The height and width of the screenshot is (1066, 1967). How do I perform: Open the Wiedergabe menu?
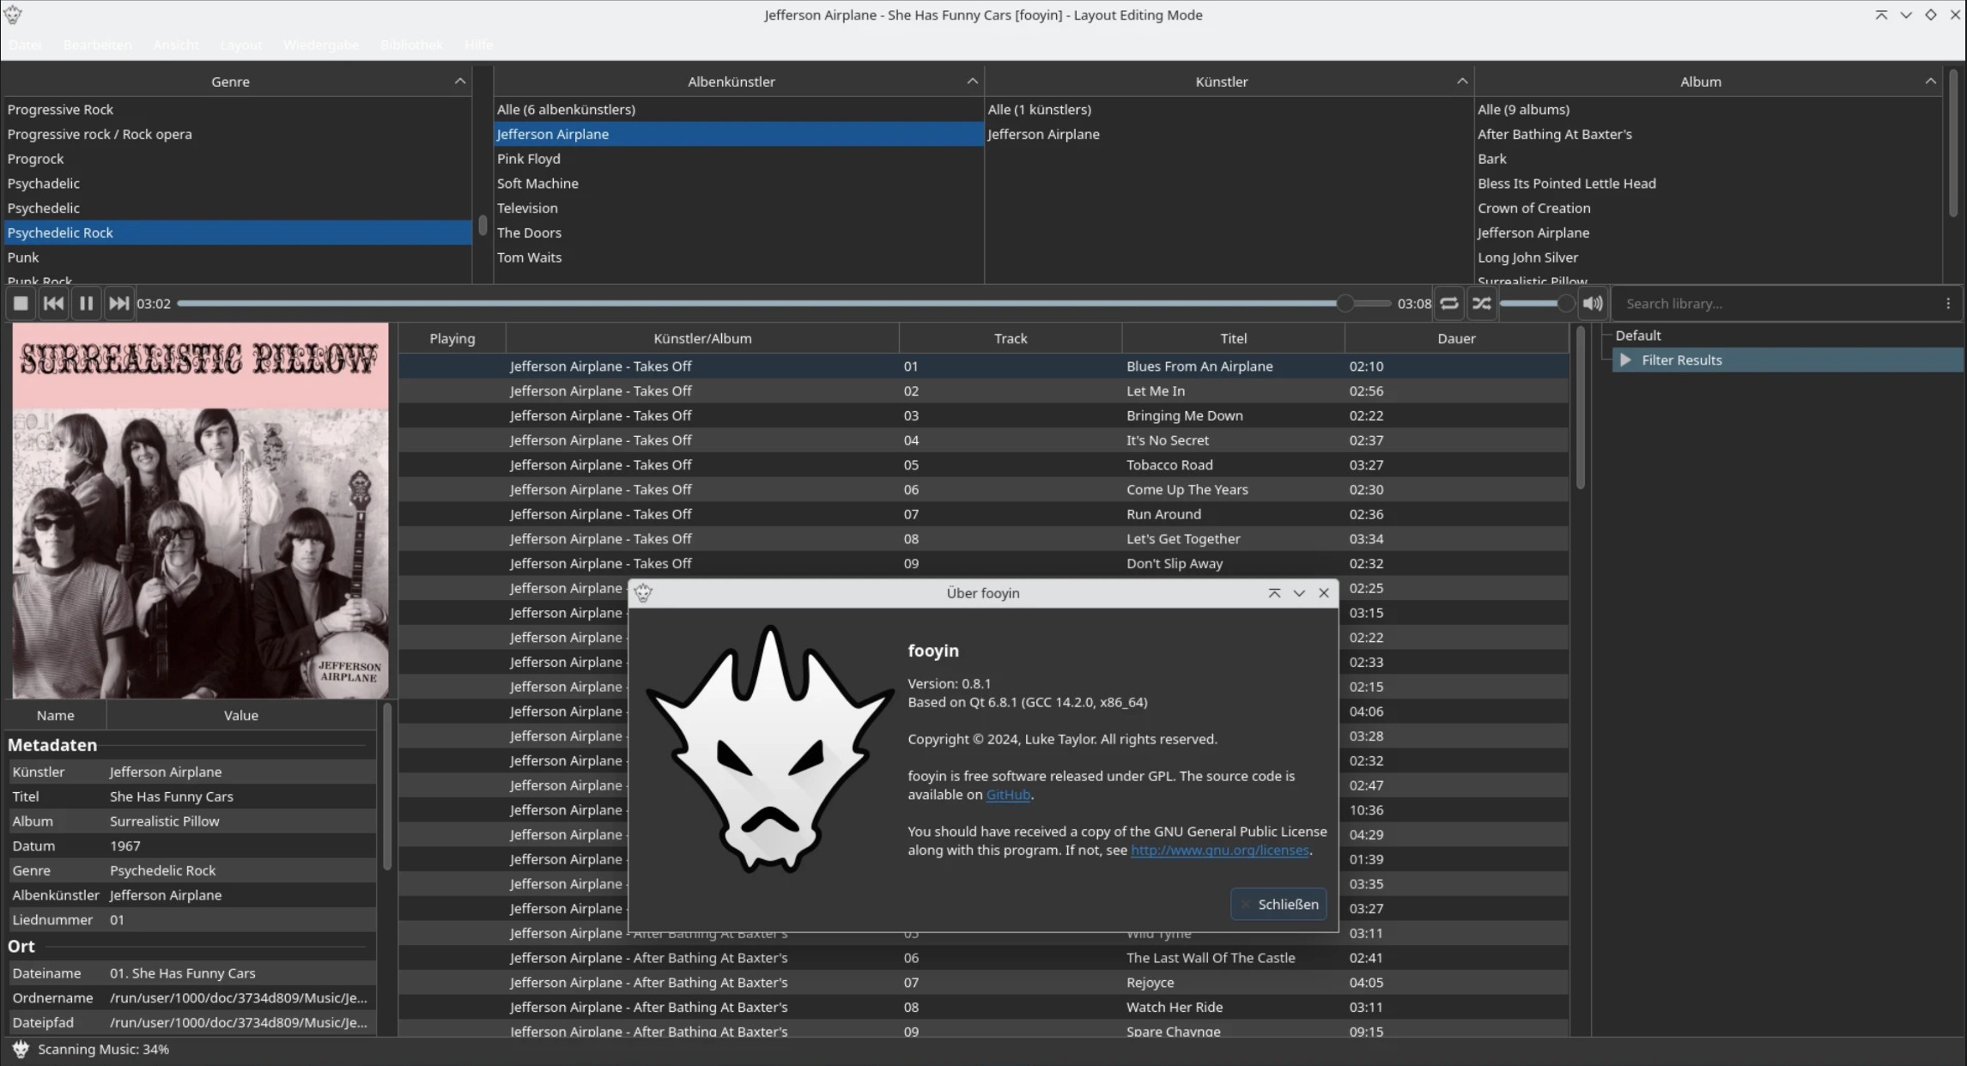point(321,45)
